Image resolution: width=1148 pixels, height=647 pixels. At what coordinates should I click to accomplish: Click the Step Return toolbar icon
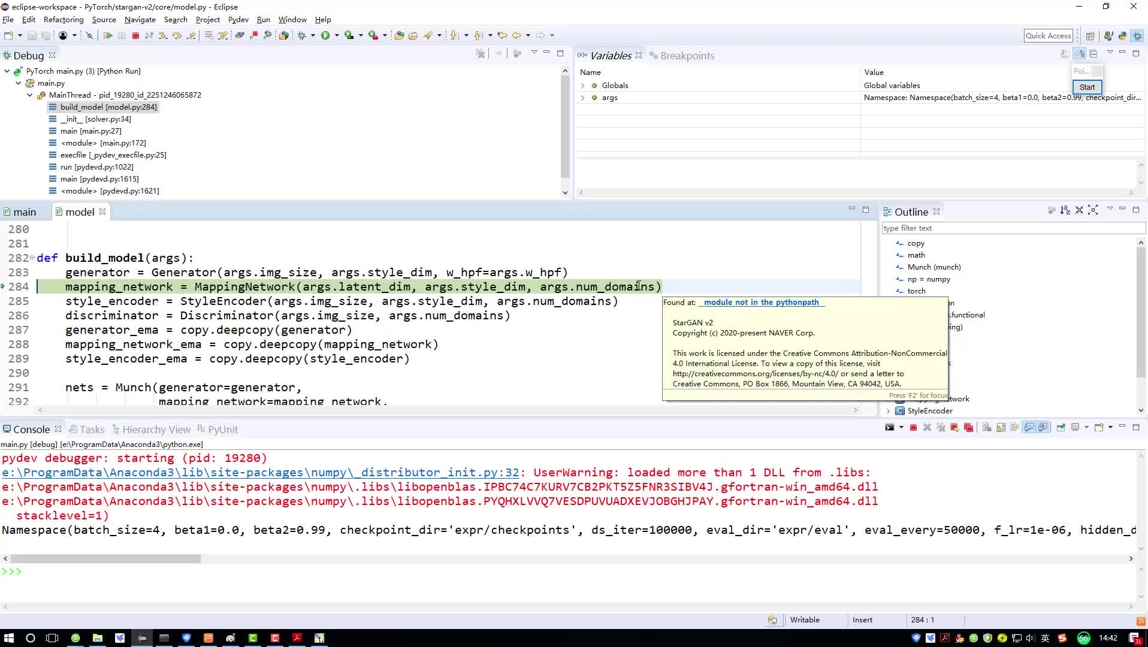click(x=191, y=36)
